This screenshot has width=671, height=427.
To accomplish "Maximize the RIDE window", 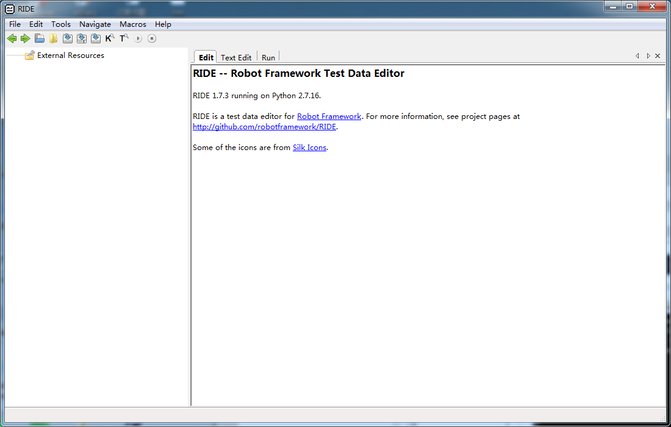I will (x=630, y=7).
